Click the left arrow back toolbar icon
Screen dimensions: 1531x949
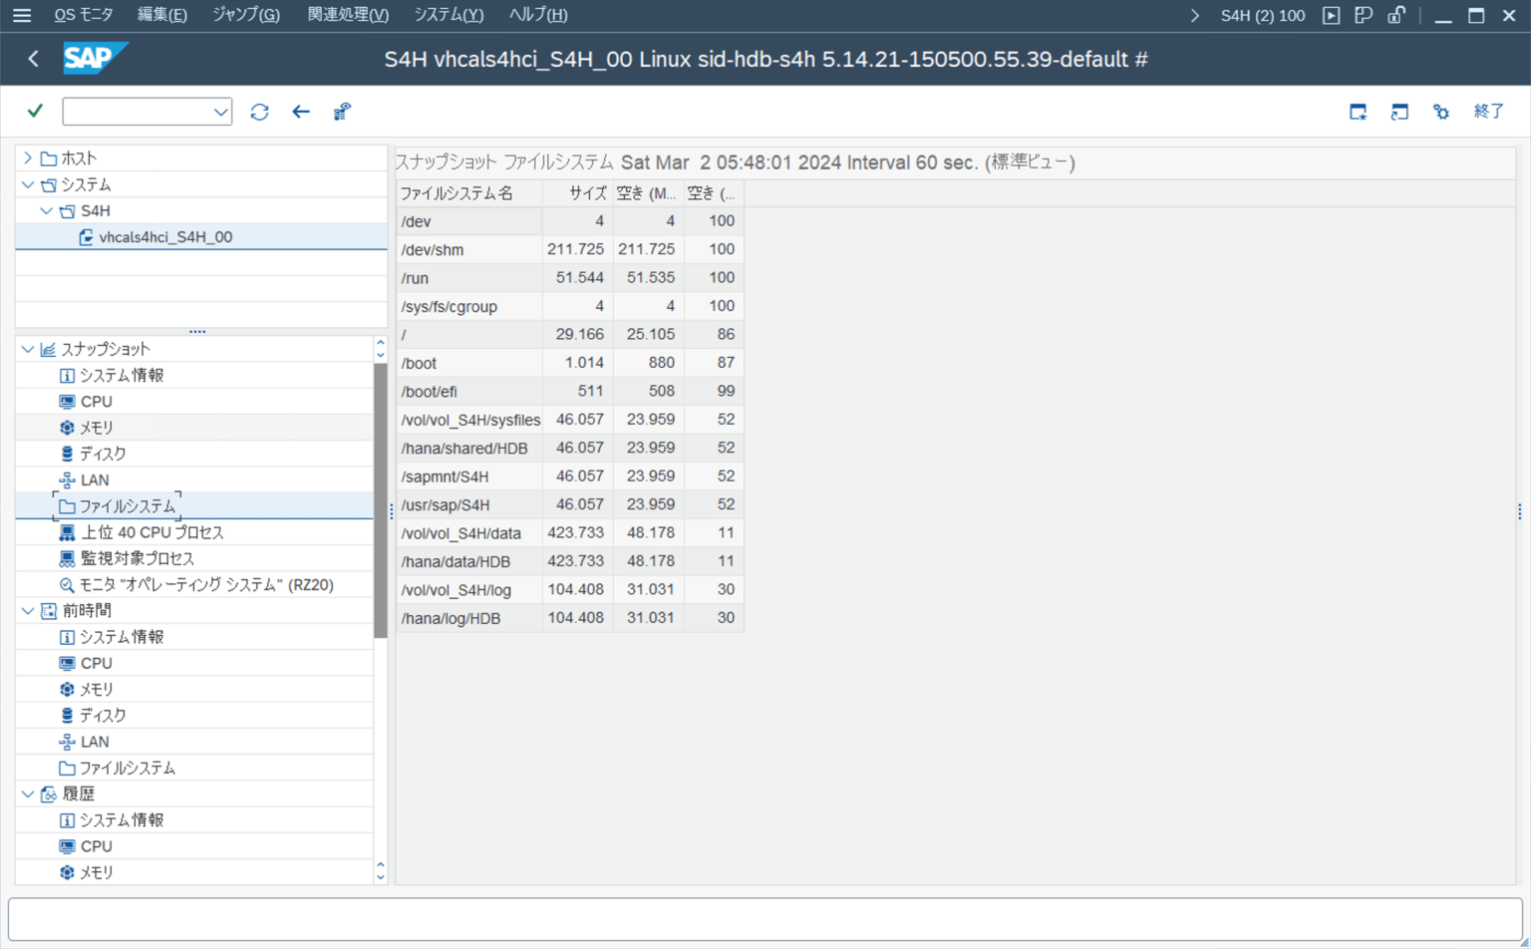coord(301,112)
